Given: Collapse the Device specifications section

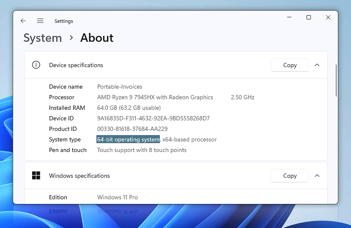Looking at the screenshot, I should [x=317, y=65].
